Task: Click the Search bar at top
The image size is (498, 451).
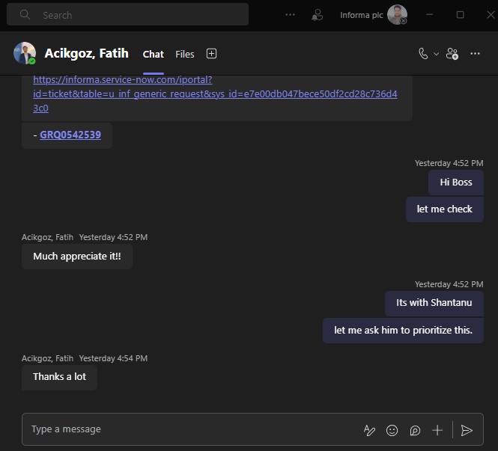Action: pyautogui.click(x=127, y=15)
